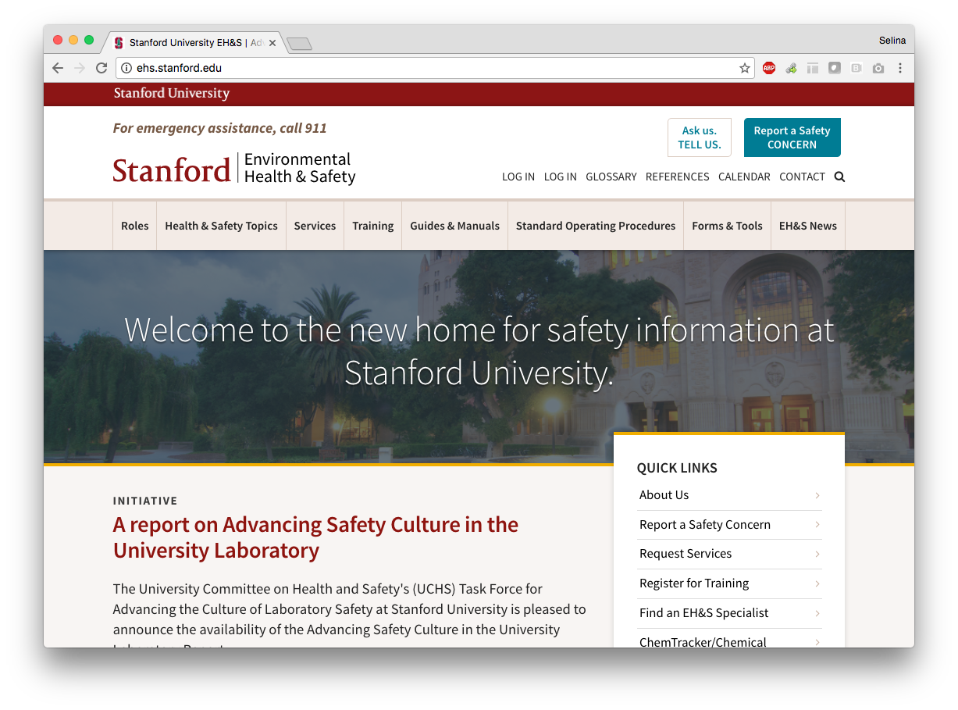The image size is (958, 710).
Task: Open the CONTACT link
Action: (x=802, y=177)
